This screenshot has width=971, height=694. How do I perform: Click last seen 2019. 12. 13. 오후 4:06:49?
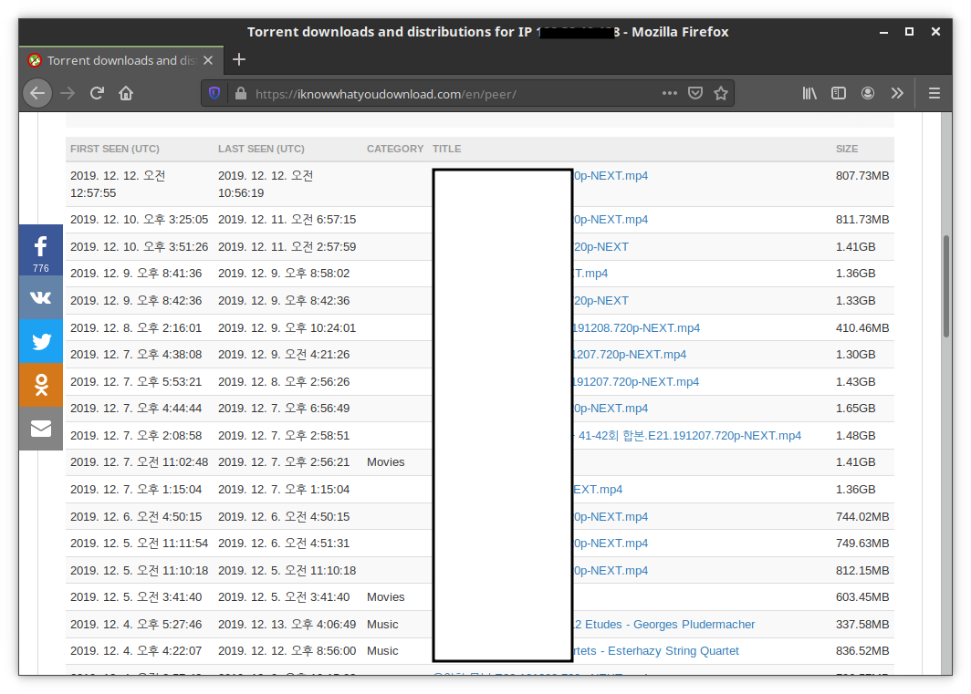pyautogui.click(x=287, y=625)
